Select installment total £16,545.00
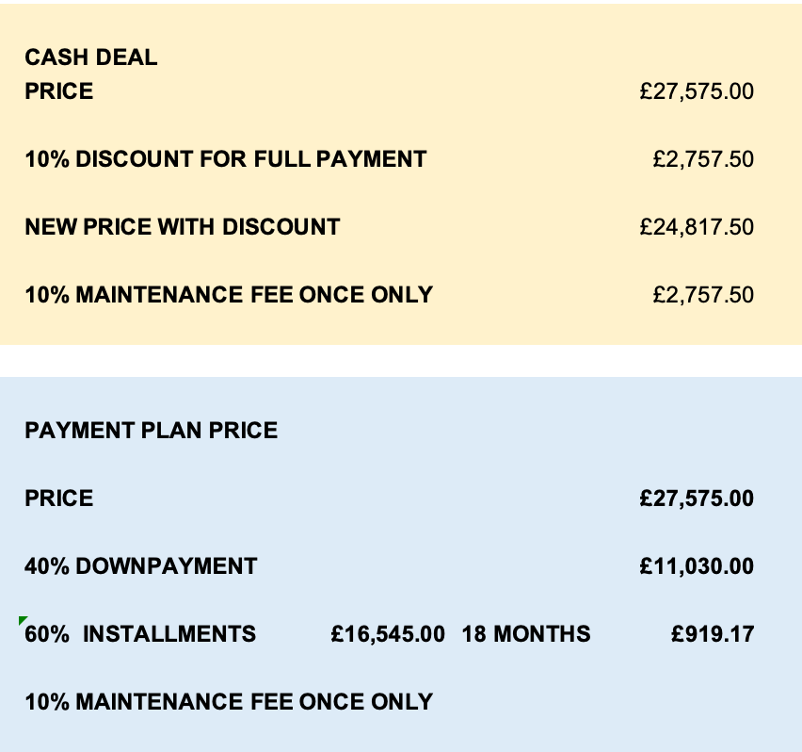Image resolution: width=802 pixels, height=752 pixels. point(388,634)
